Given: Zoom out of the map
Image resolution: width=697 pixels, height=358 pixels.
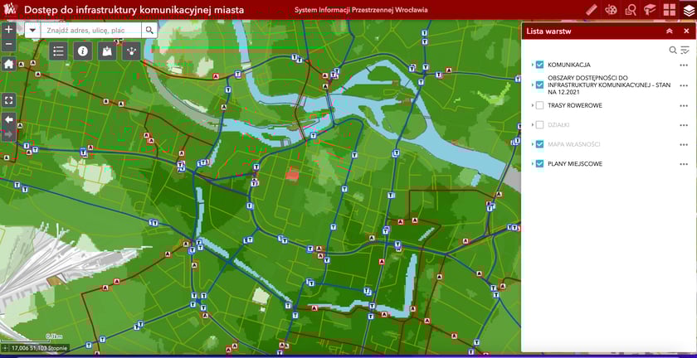Looking at the screenshot, I should pyautogui.click(x=8, y=45).
